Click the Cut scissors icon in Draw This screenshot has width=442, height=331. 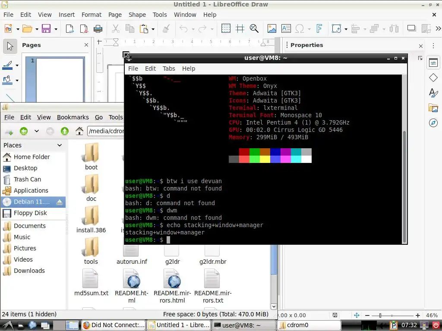115,28
